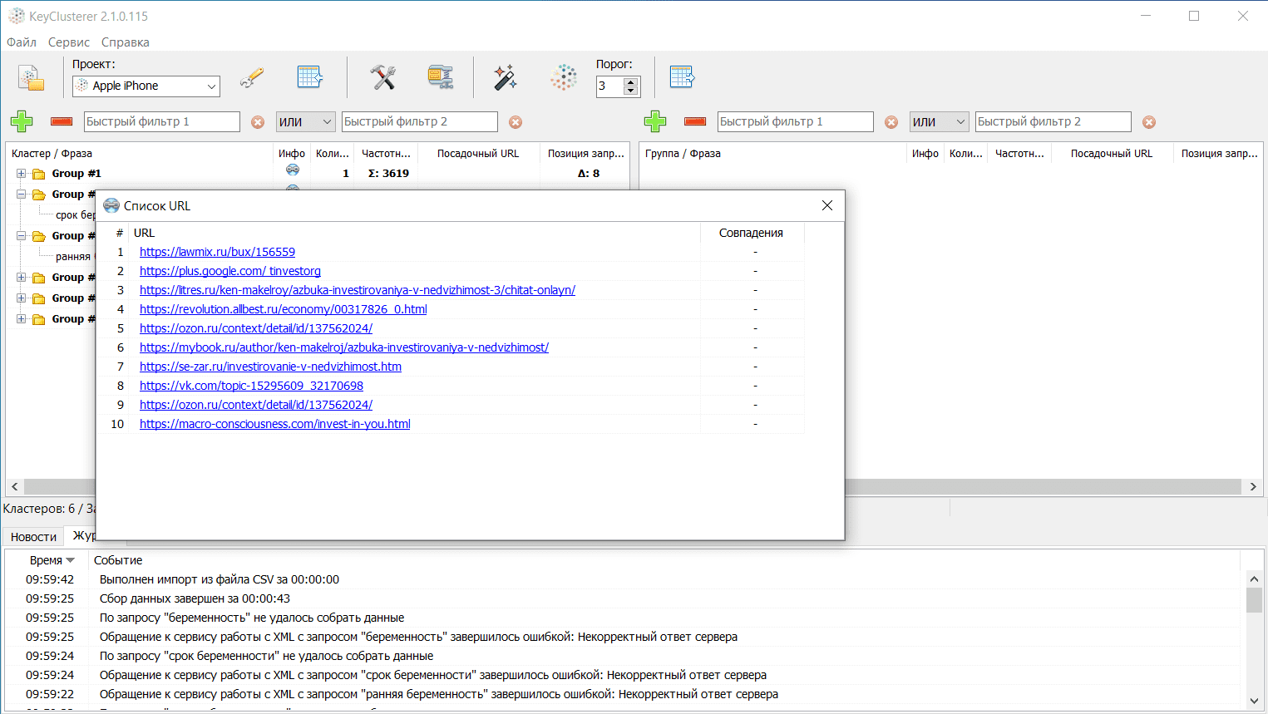Image resolution: width=1268 pixels, height=714 pixels.
Task: Expand the Group #1 cluster
Action: (x=22, y=174)
